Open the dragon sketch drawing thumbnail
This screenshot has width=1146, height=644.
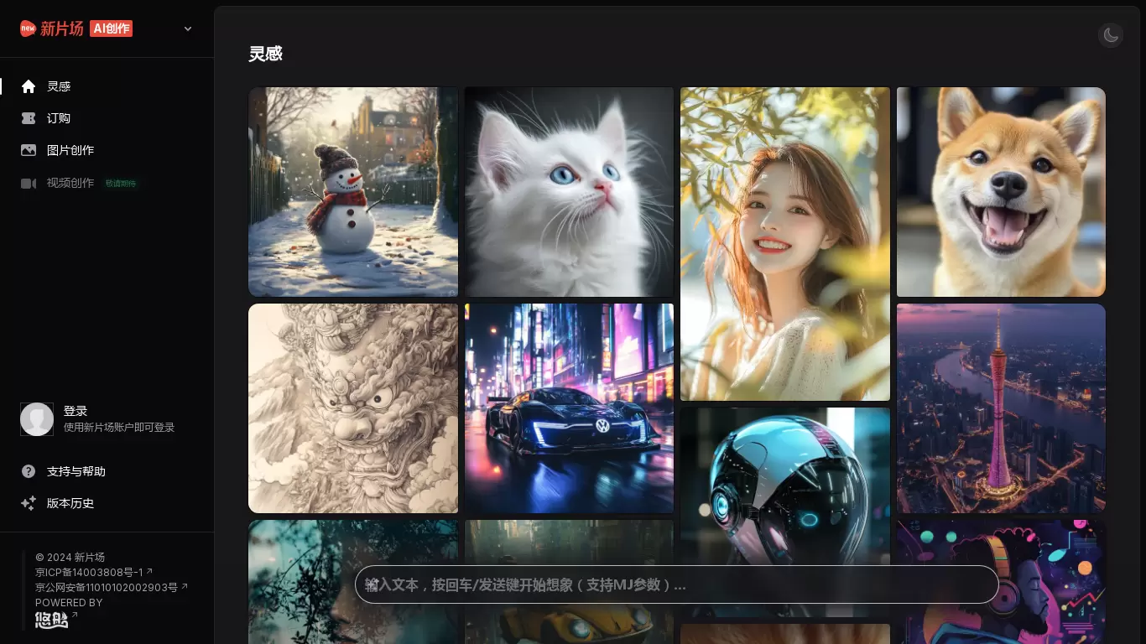click(353, 408)
